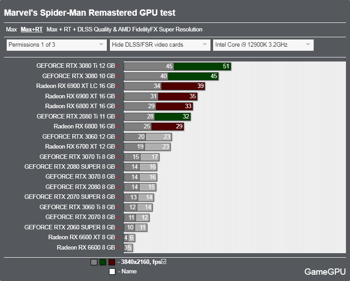Switch to the Max settings tab

point(11,30)
